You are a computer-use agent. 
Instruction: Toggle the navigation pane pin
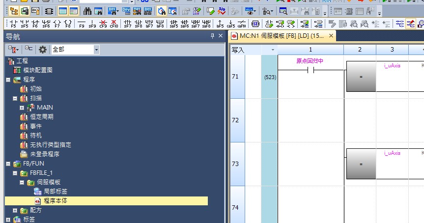(212, 36)
